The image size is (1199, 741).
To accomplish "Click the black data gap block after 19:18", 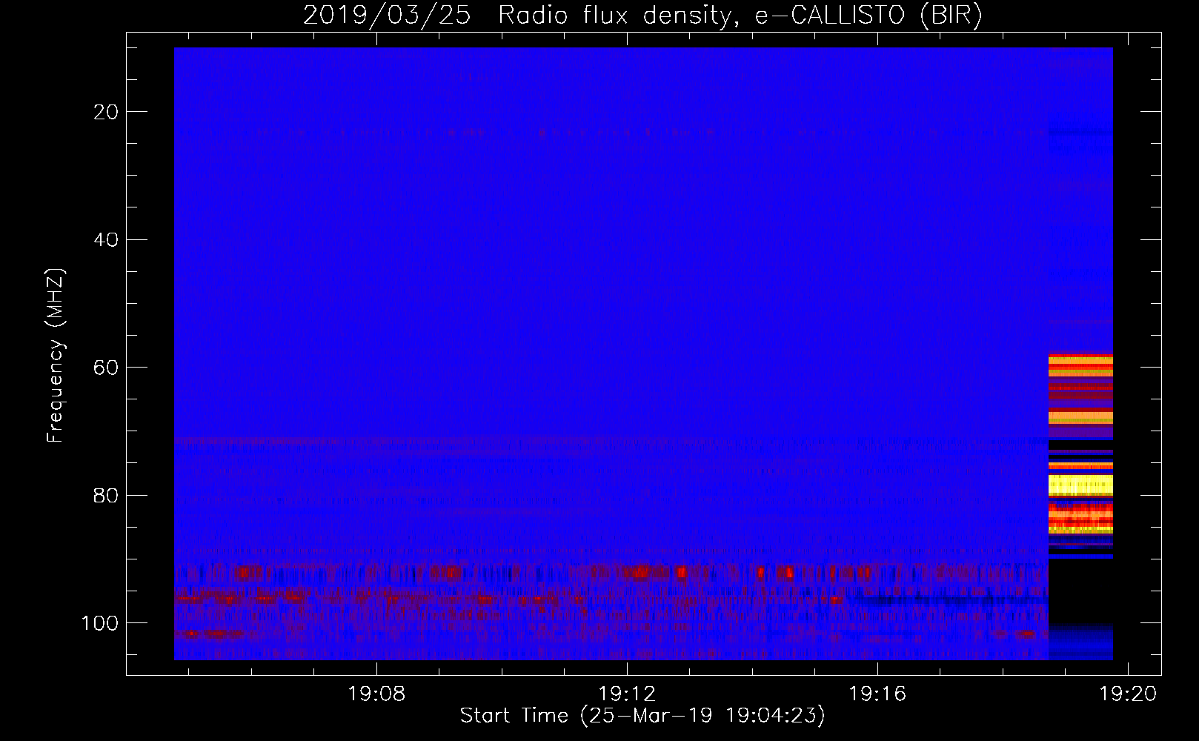I will [x=1080, y=591].
